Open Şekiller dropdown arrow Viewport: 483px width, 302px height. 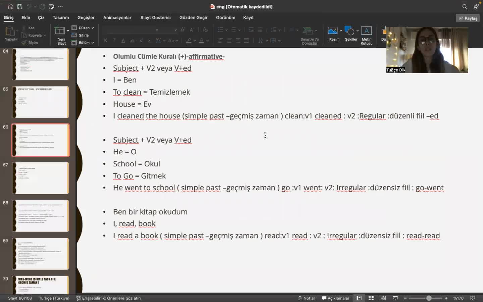click(x=357, y=31)
